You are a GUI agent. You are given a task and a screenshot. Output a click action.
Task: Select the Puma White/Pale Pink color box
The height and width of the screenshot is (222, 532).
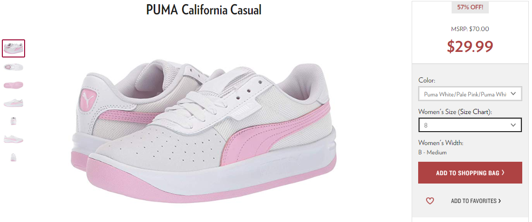470,94
